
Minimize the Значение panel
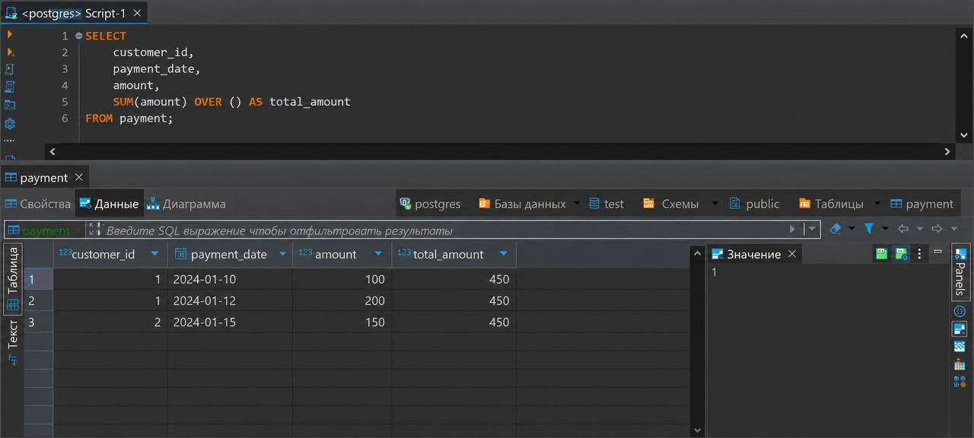pyautogui.click(x=937, y=252)
